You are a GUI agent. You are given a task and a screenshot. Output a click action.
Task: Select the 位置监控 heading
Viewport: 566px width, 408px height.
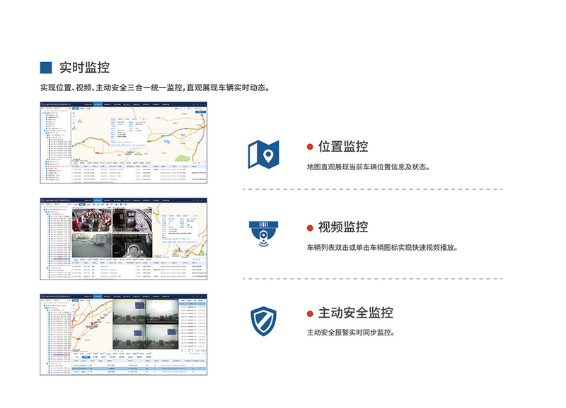343,147
